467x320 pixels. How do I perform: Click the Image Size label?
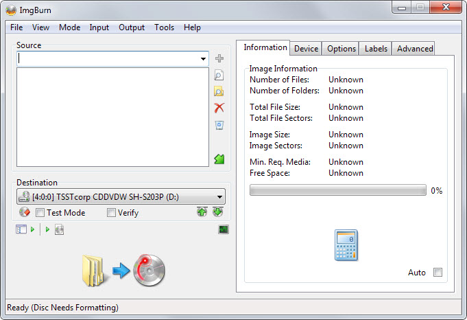[270, 135]
